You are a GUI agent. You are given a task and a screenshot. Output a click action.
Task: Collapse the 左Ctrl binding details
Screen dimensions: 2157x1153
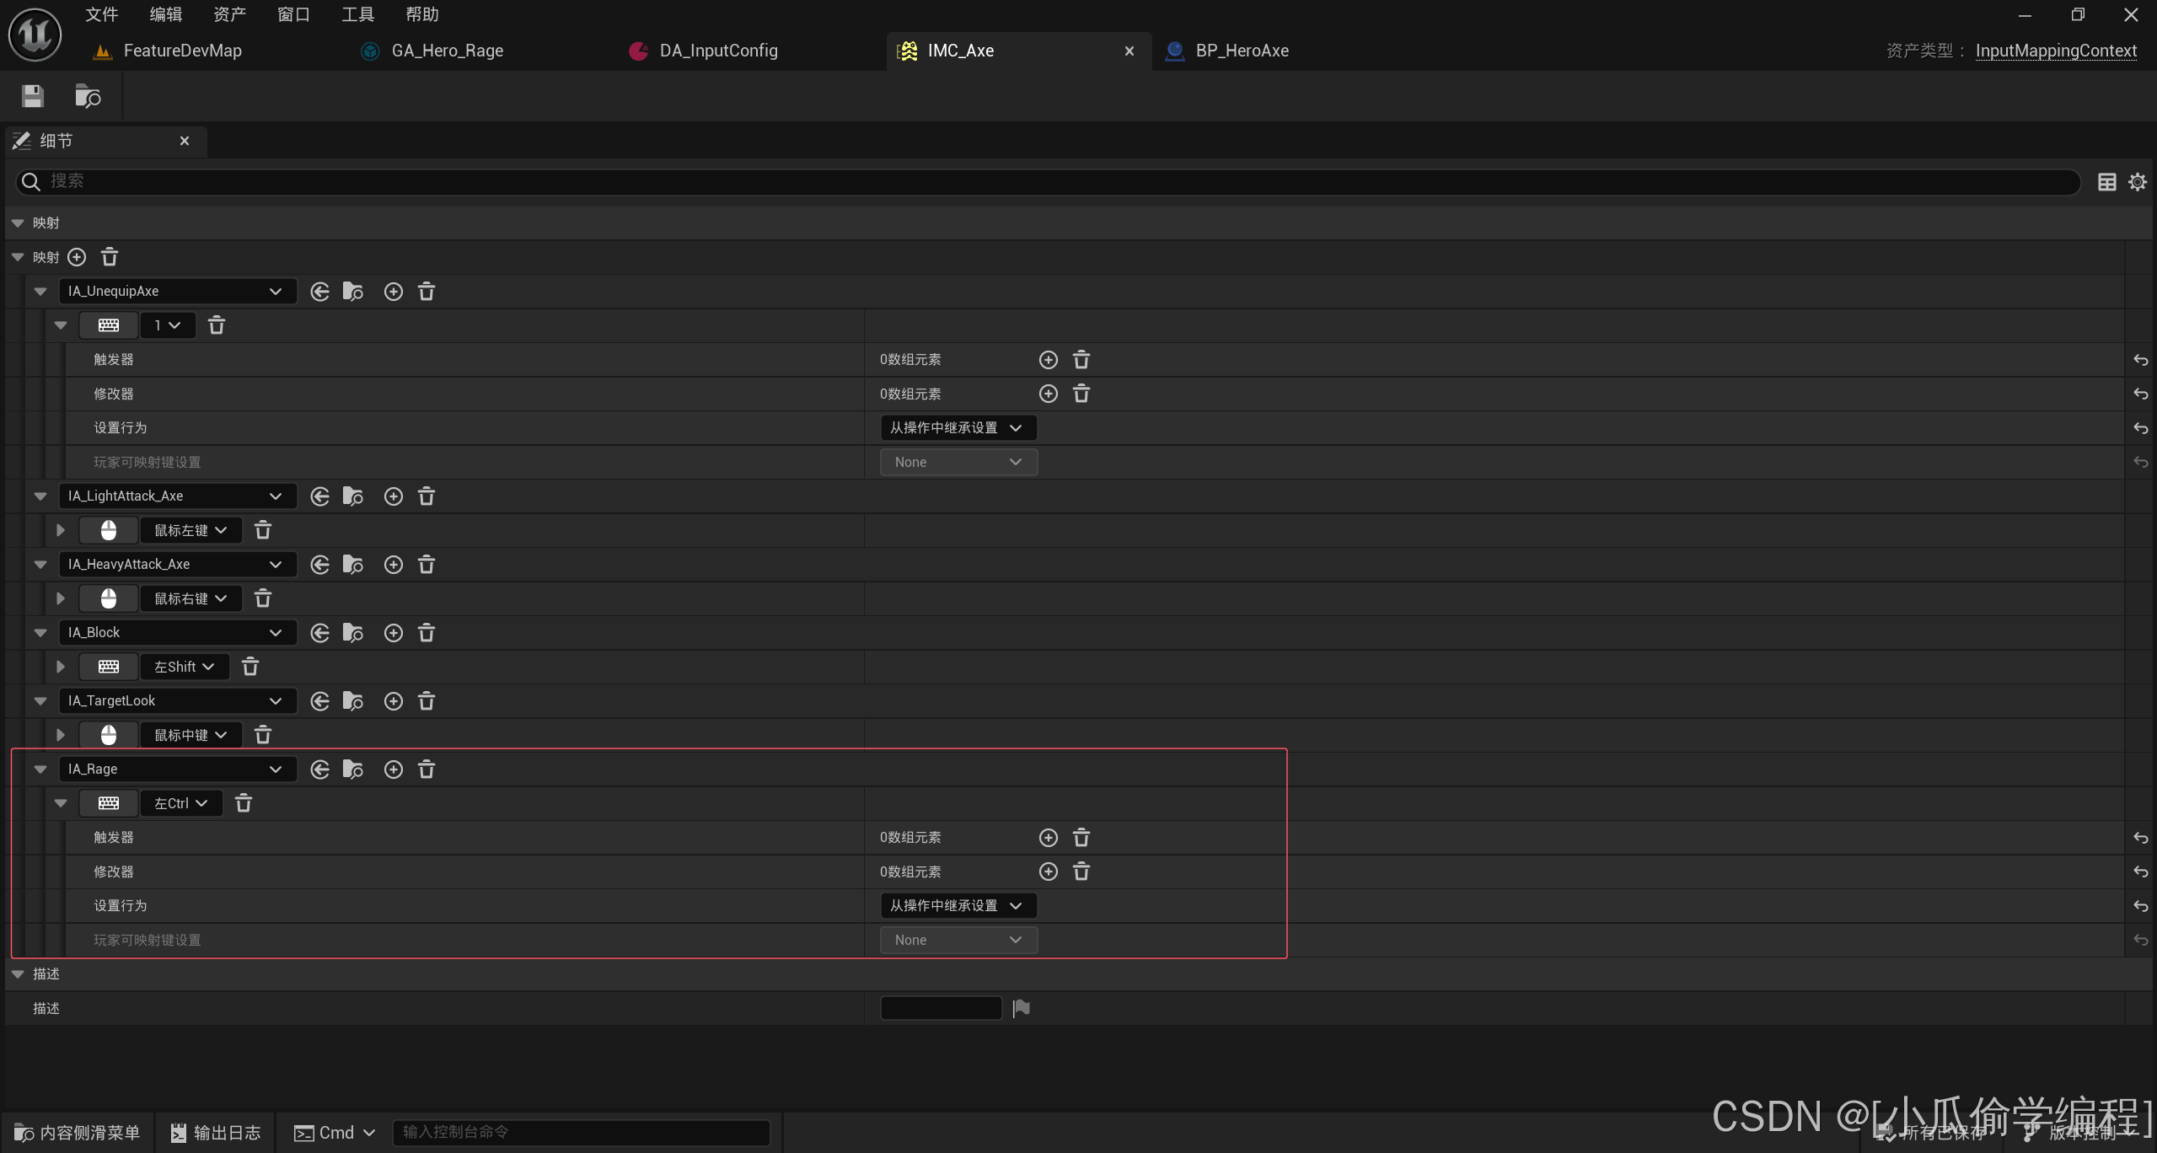point(61,803)
